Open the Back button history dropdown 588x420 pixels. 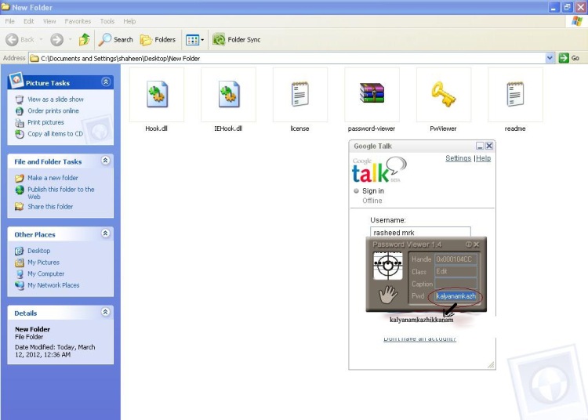42,39
